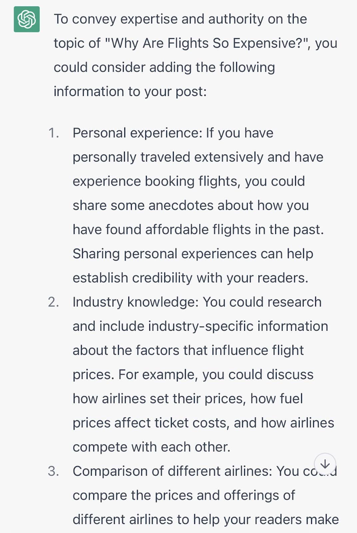Click the "Personal experience:" heading text
The height and width of the screenshot is (533, 357).
(137, 133)
